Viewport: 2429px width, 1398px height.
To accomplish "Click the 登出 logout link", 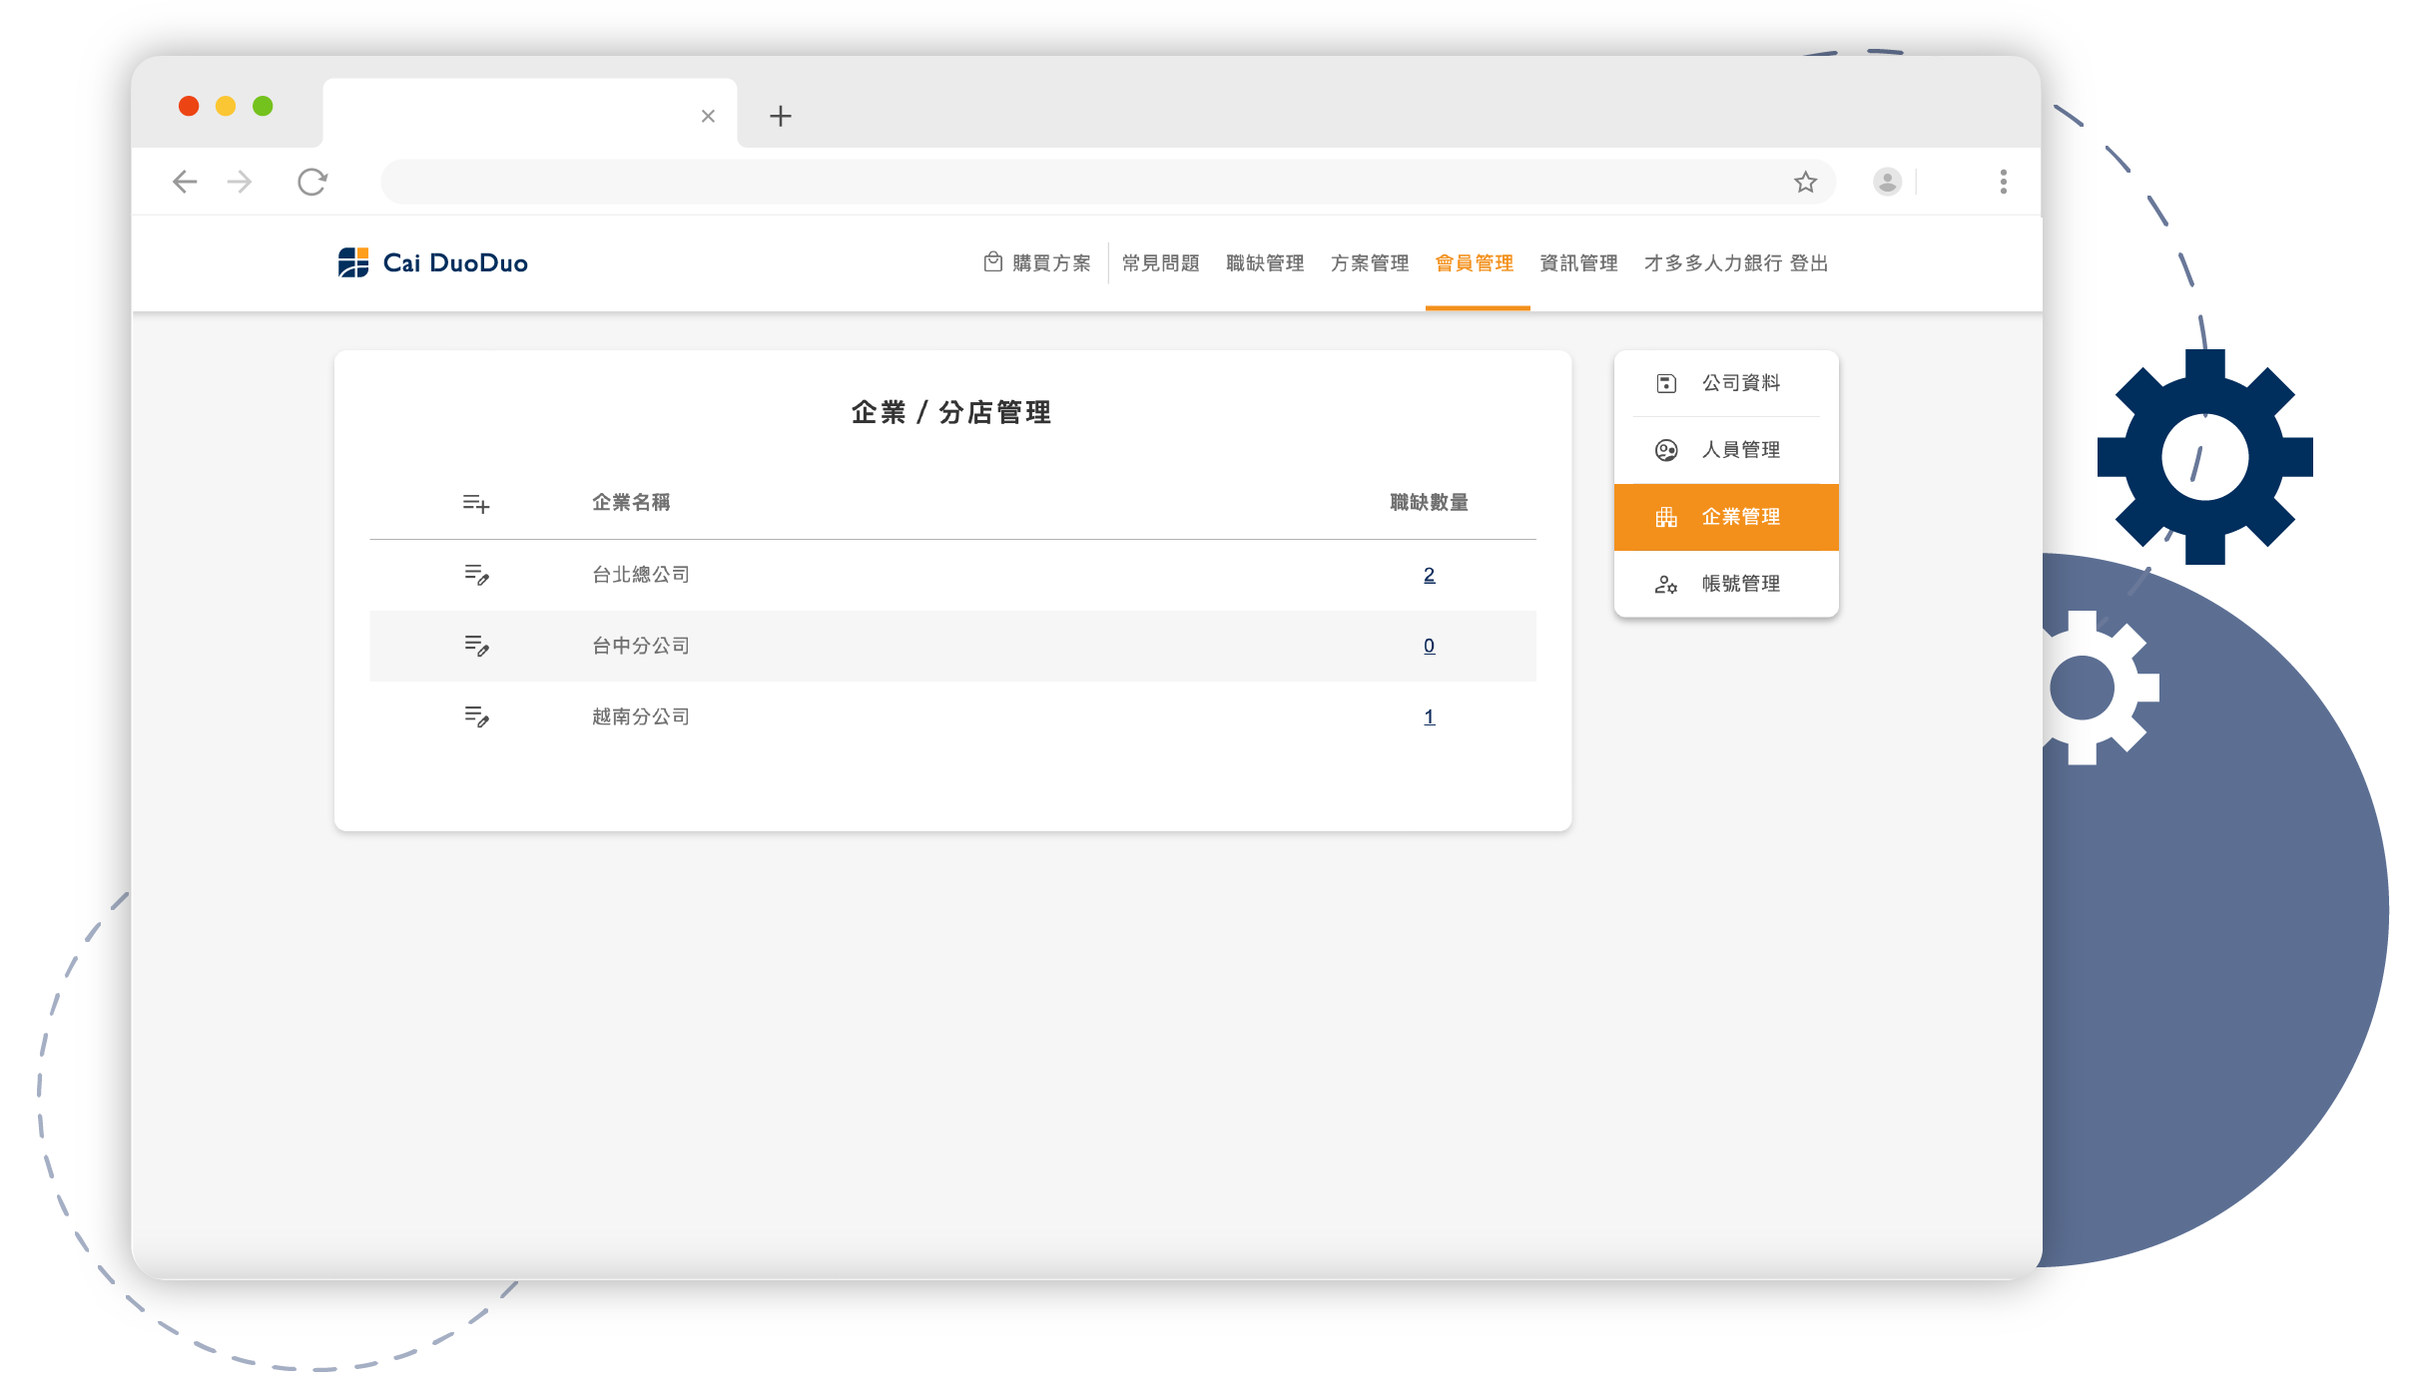I will click(1809, 263).
